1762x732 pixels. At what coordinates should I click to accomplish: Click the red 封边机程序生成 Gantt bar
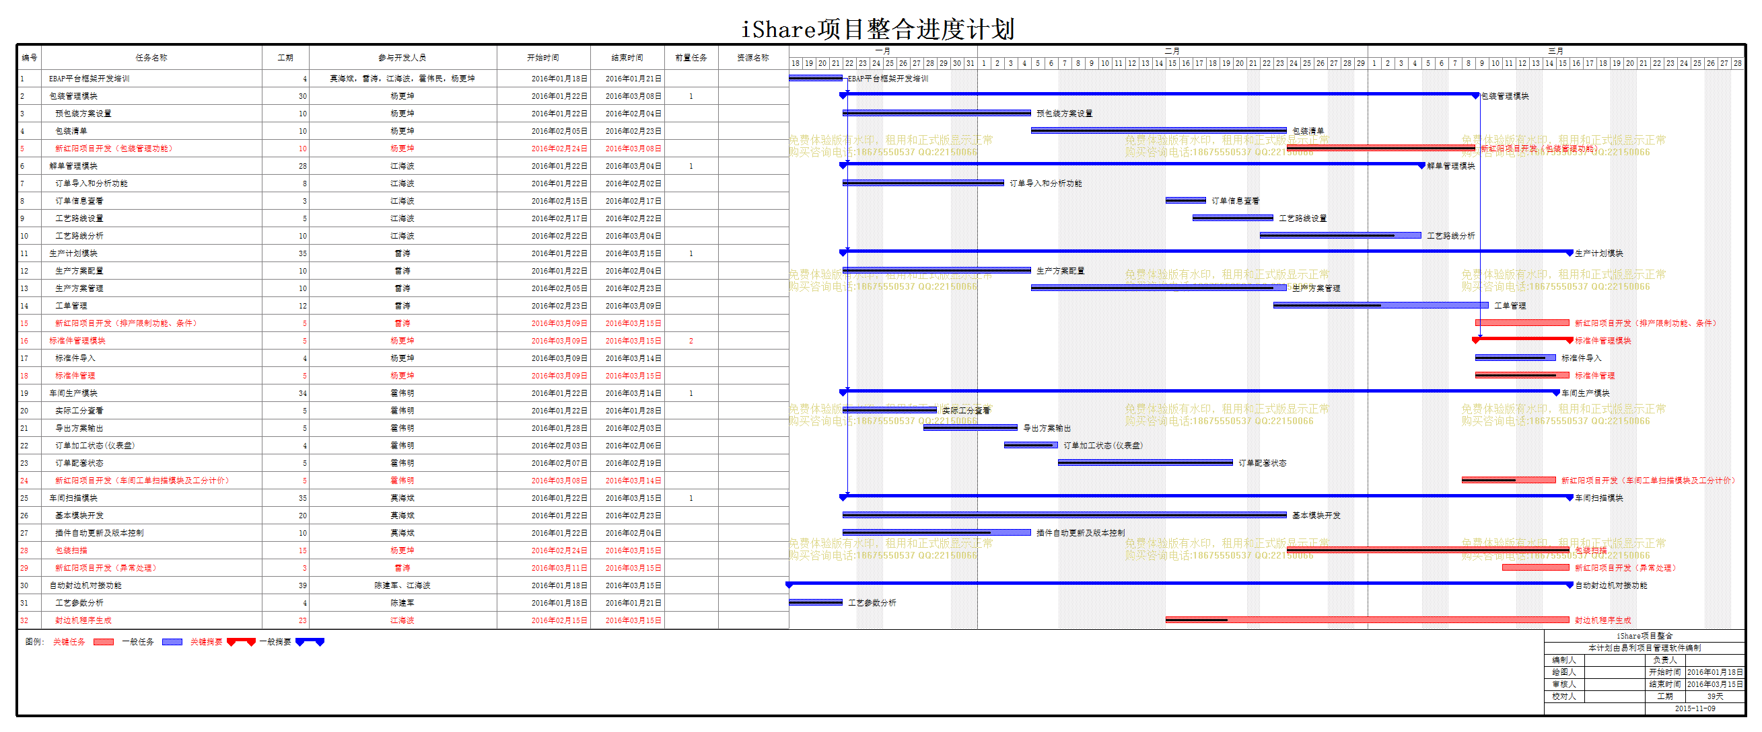point(1368,620)
